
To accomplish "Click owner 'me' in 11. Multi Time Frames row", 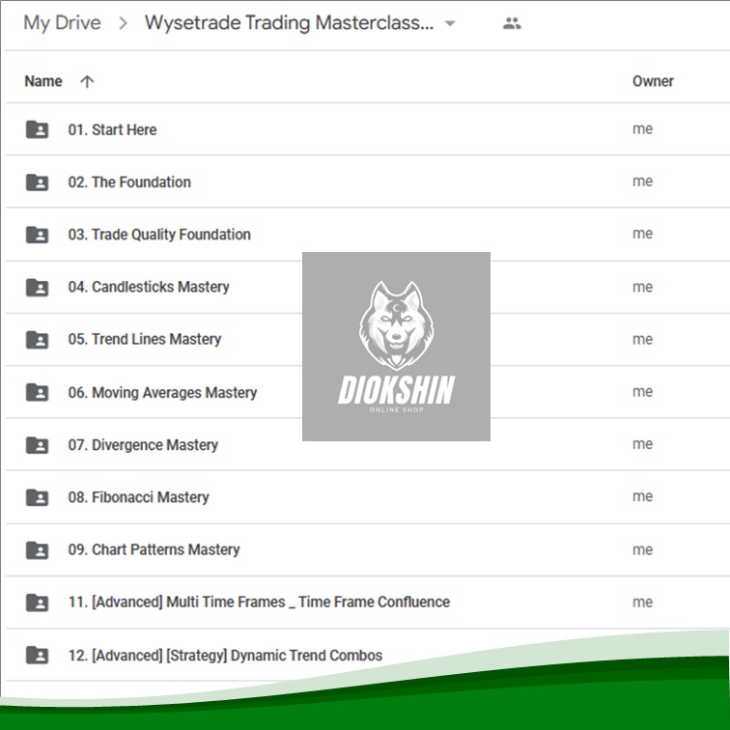I will pos(642,602).
